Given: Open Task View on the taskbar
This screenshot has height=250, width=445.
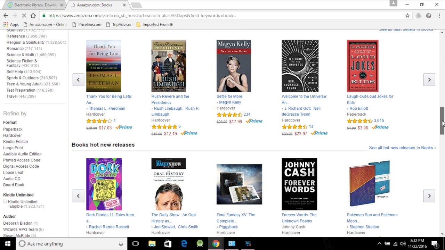Looking at the screenshot, I should coord(136,244).
